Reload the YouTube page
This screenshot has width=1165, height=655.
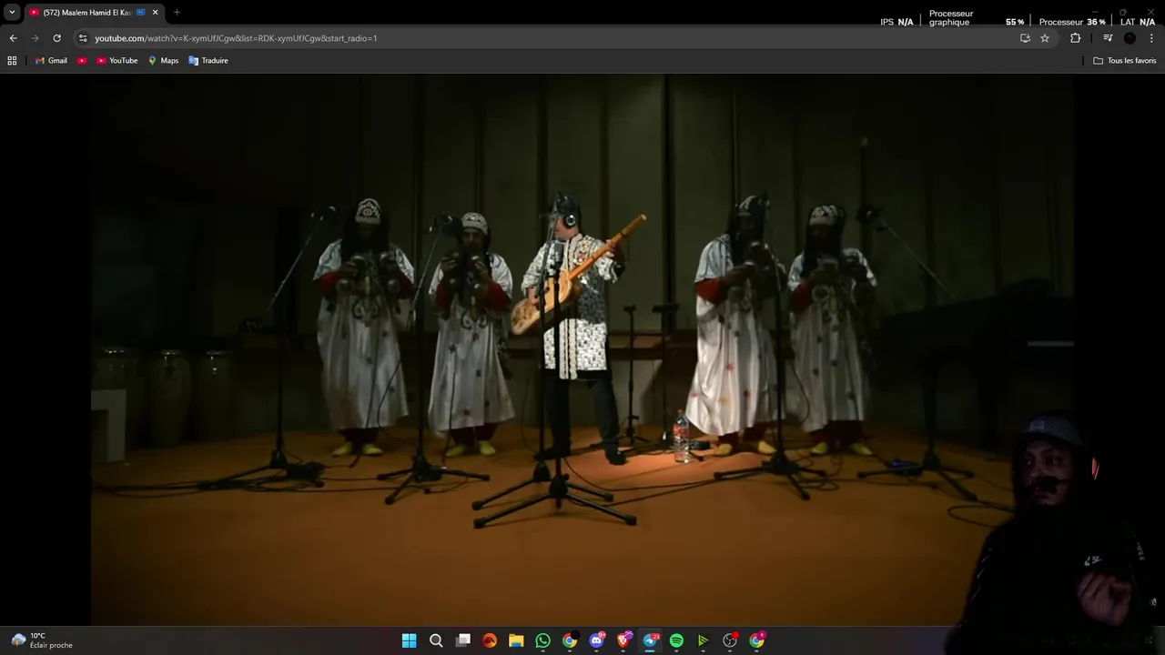tap(56, 38)
